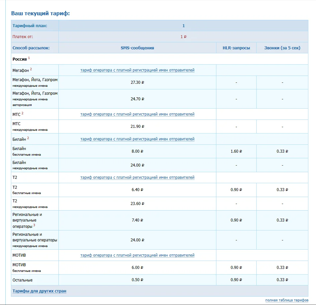Open Билайн paid sender registration tariff link
The width and height of the screenshot is (316, 305).
coord(137,139)
